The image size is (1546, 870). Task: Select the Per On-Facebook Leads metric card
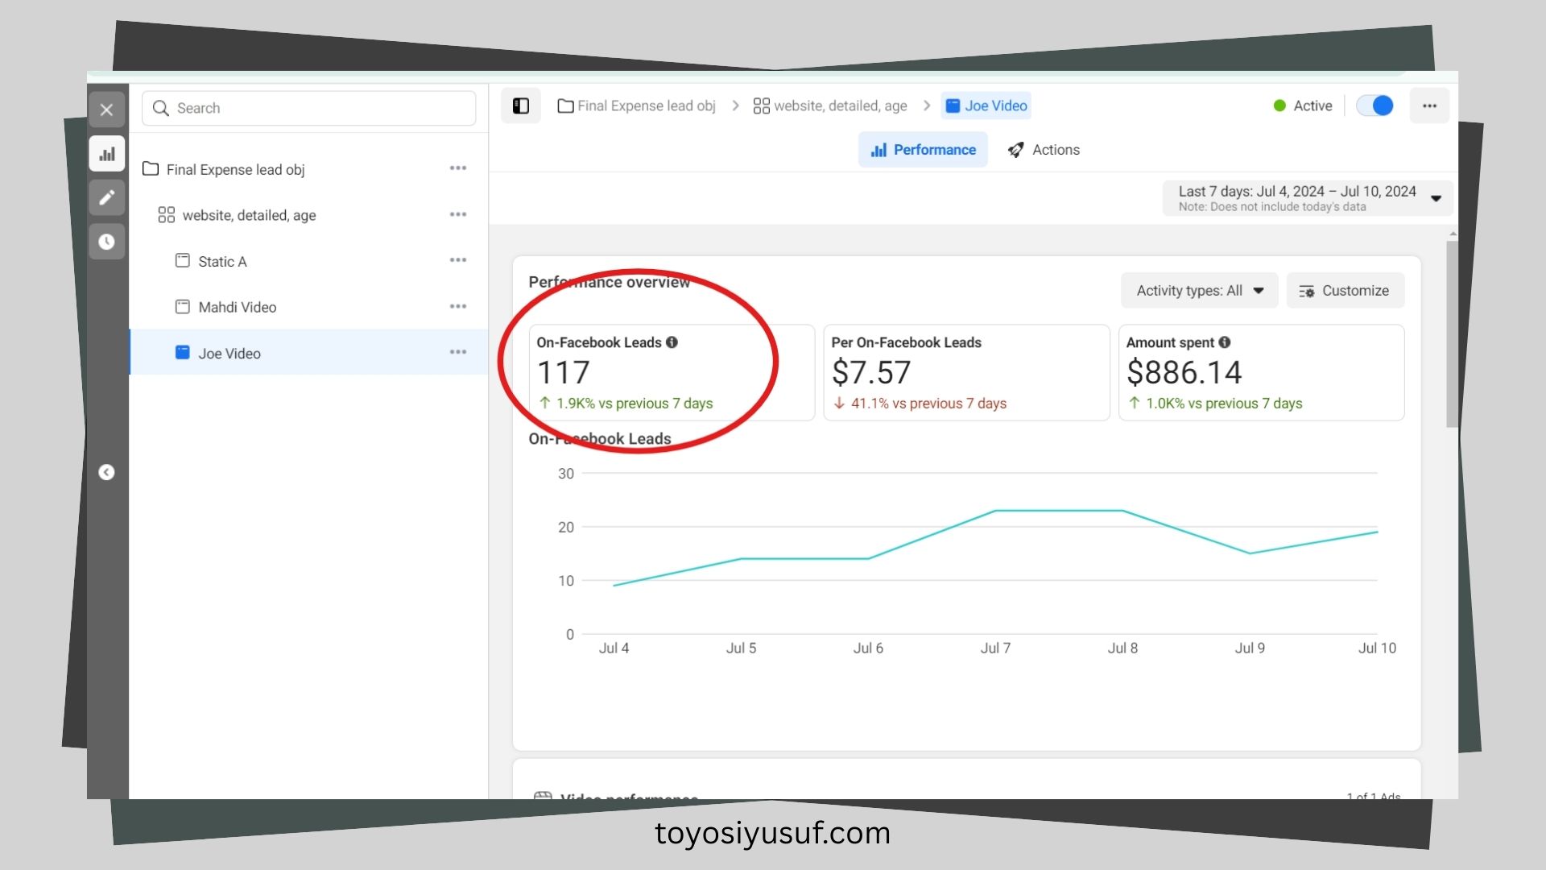click(966, 372)
